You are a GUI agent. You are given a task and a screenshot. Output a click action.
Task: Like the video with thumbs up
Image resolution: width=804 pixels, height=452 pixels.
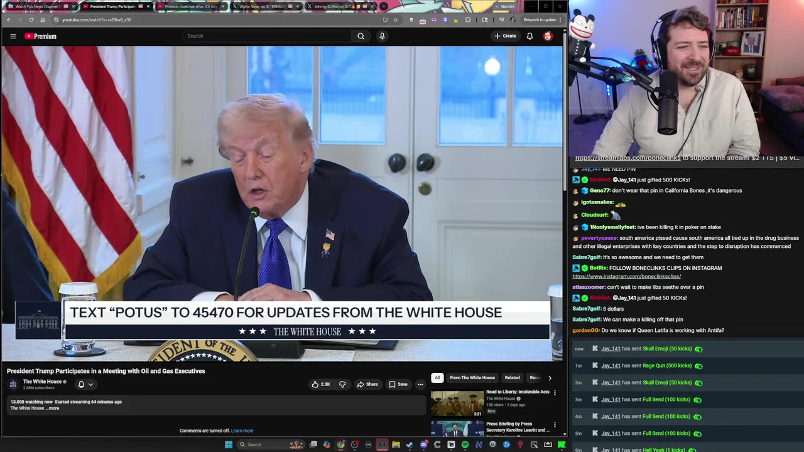click(x=321, y=384)
